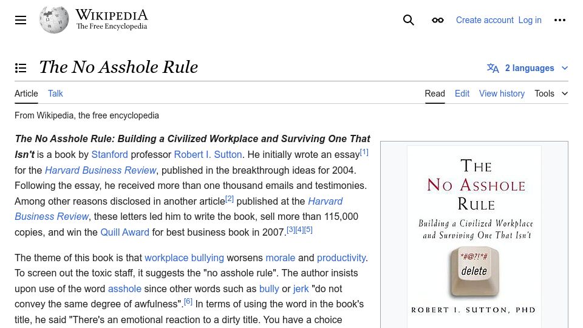Click the Wikipedia globe logo
Screen dimensions: 583x328
coord(54,19)
